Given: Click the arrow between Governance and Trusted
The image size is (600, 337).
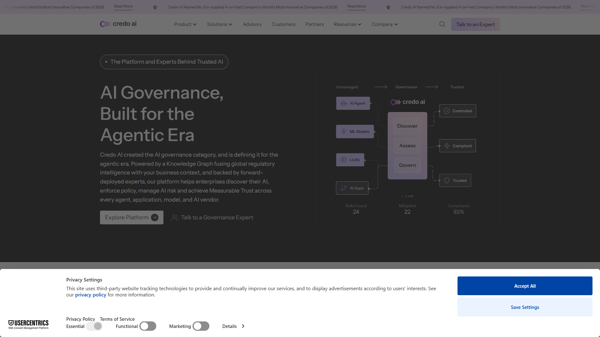Looking at the screenshot, I should (x=432, y=87).
